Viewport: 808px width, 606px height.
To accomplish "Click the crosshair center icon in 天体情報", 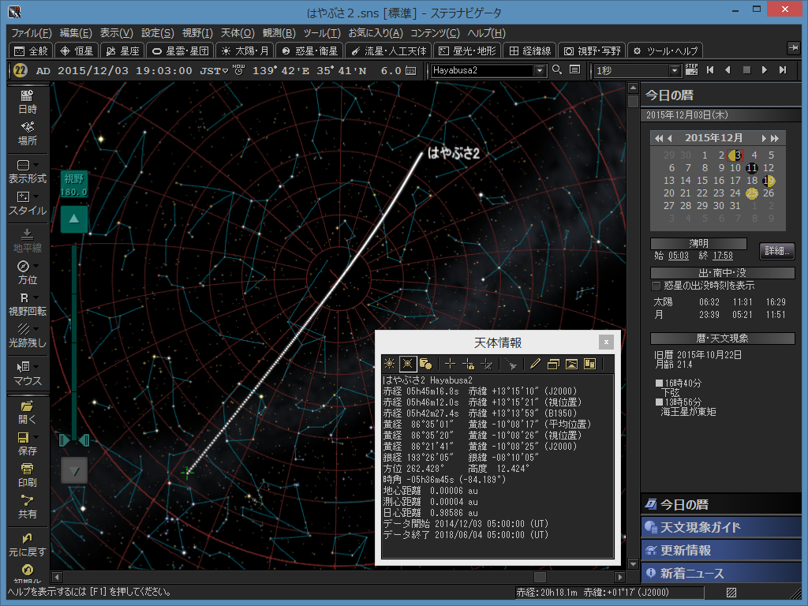I will coord(450,364).
